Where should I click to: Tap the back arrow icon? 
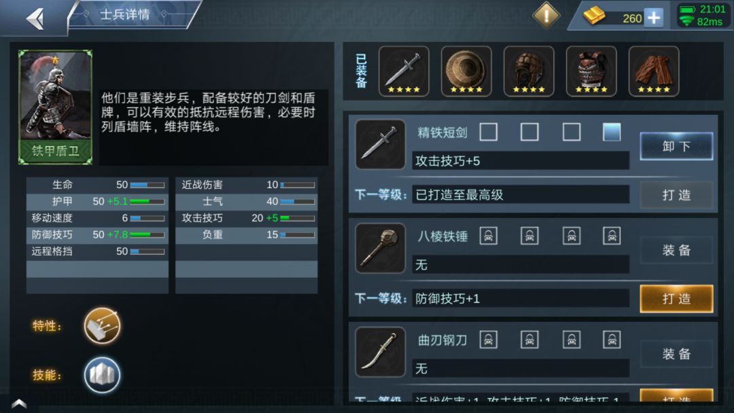coord(35,19)
